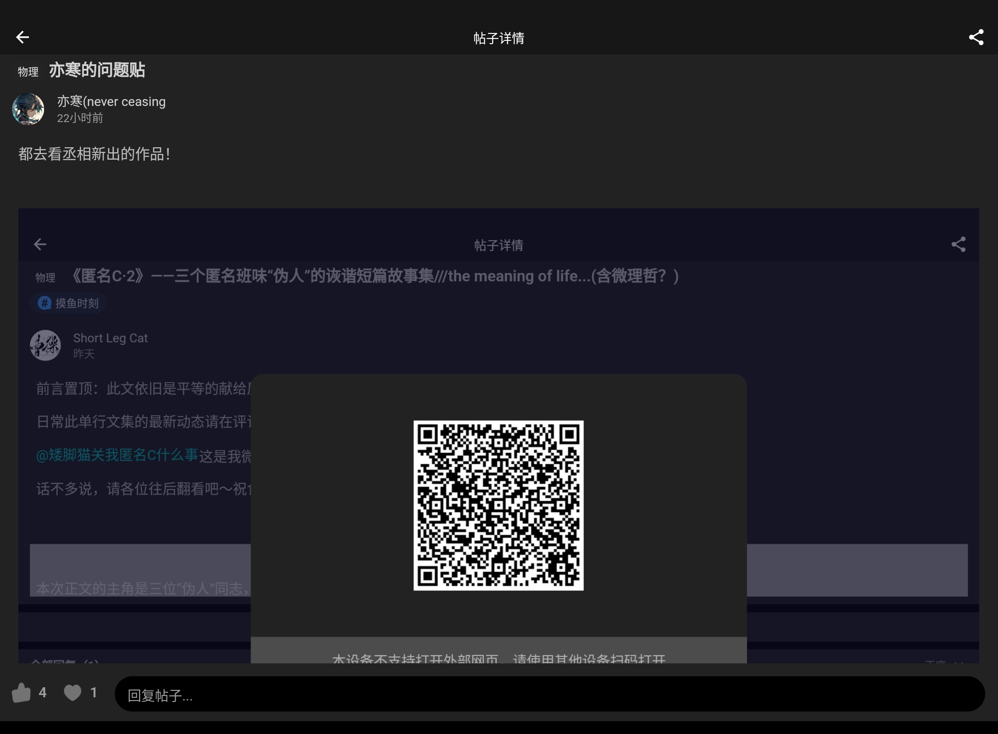Click the 帖子详情 page title
The image size is (998, 734).
click(499, 38)
